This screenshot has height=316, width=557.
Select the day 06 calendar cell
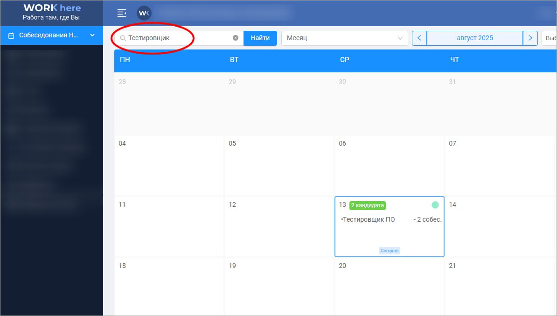click(389, 165)
